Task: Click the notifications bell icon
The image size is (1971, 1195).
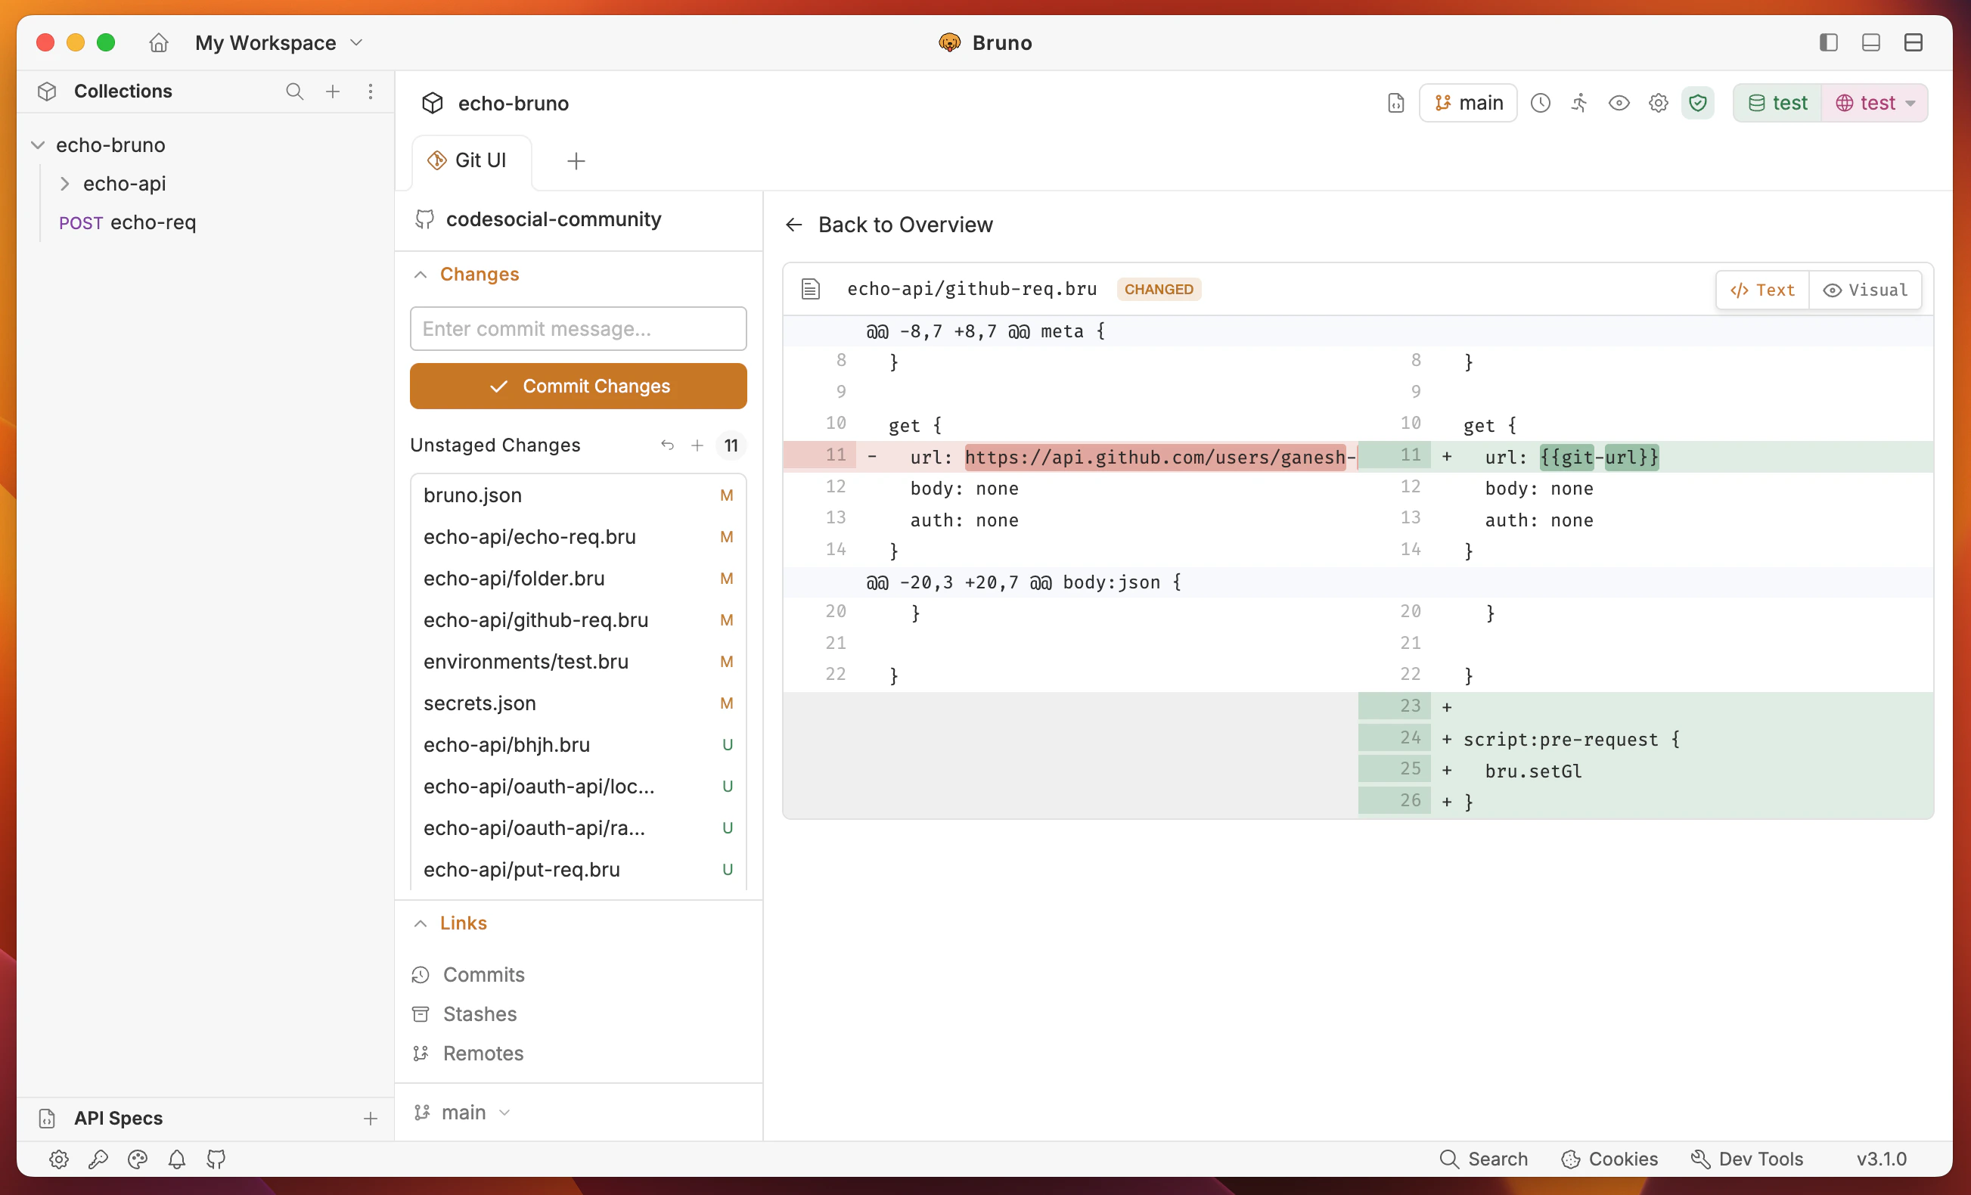Action: tap(177, 1159)
